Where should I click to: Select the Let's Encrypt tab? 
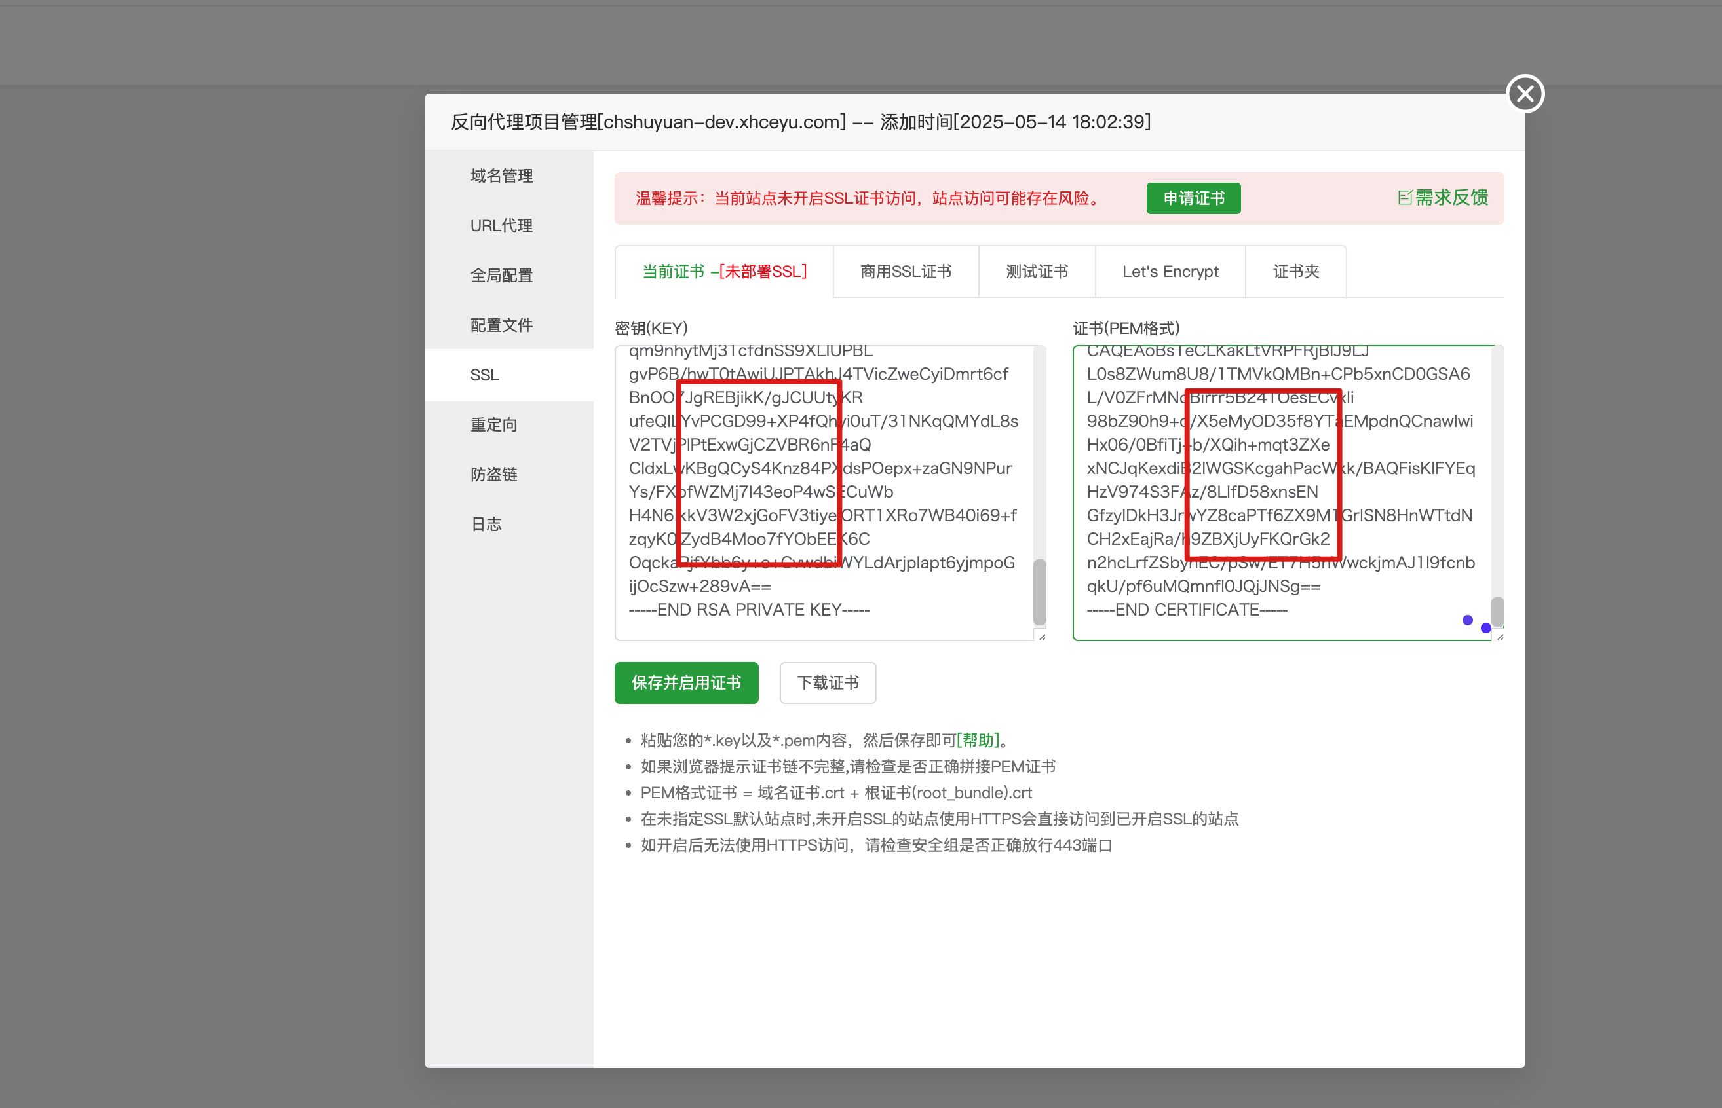tap(1169, 271)
